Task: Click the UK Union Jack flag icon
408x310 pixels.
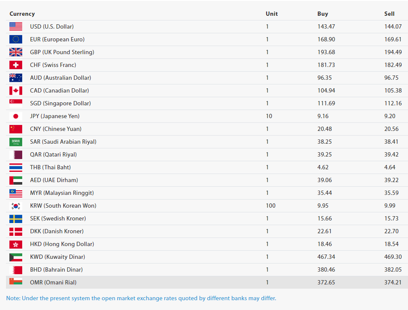Action: pyautogui.click(x=15, y=52)
